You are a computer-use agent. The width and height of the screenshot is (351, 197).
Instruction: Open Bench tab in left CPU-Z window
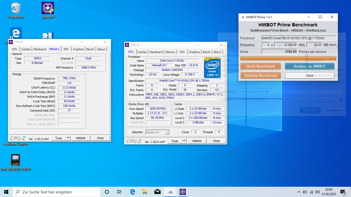click(x=90, y=49)
